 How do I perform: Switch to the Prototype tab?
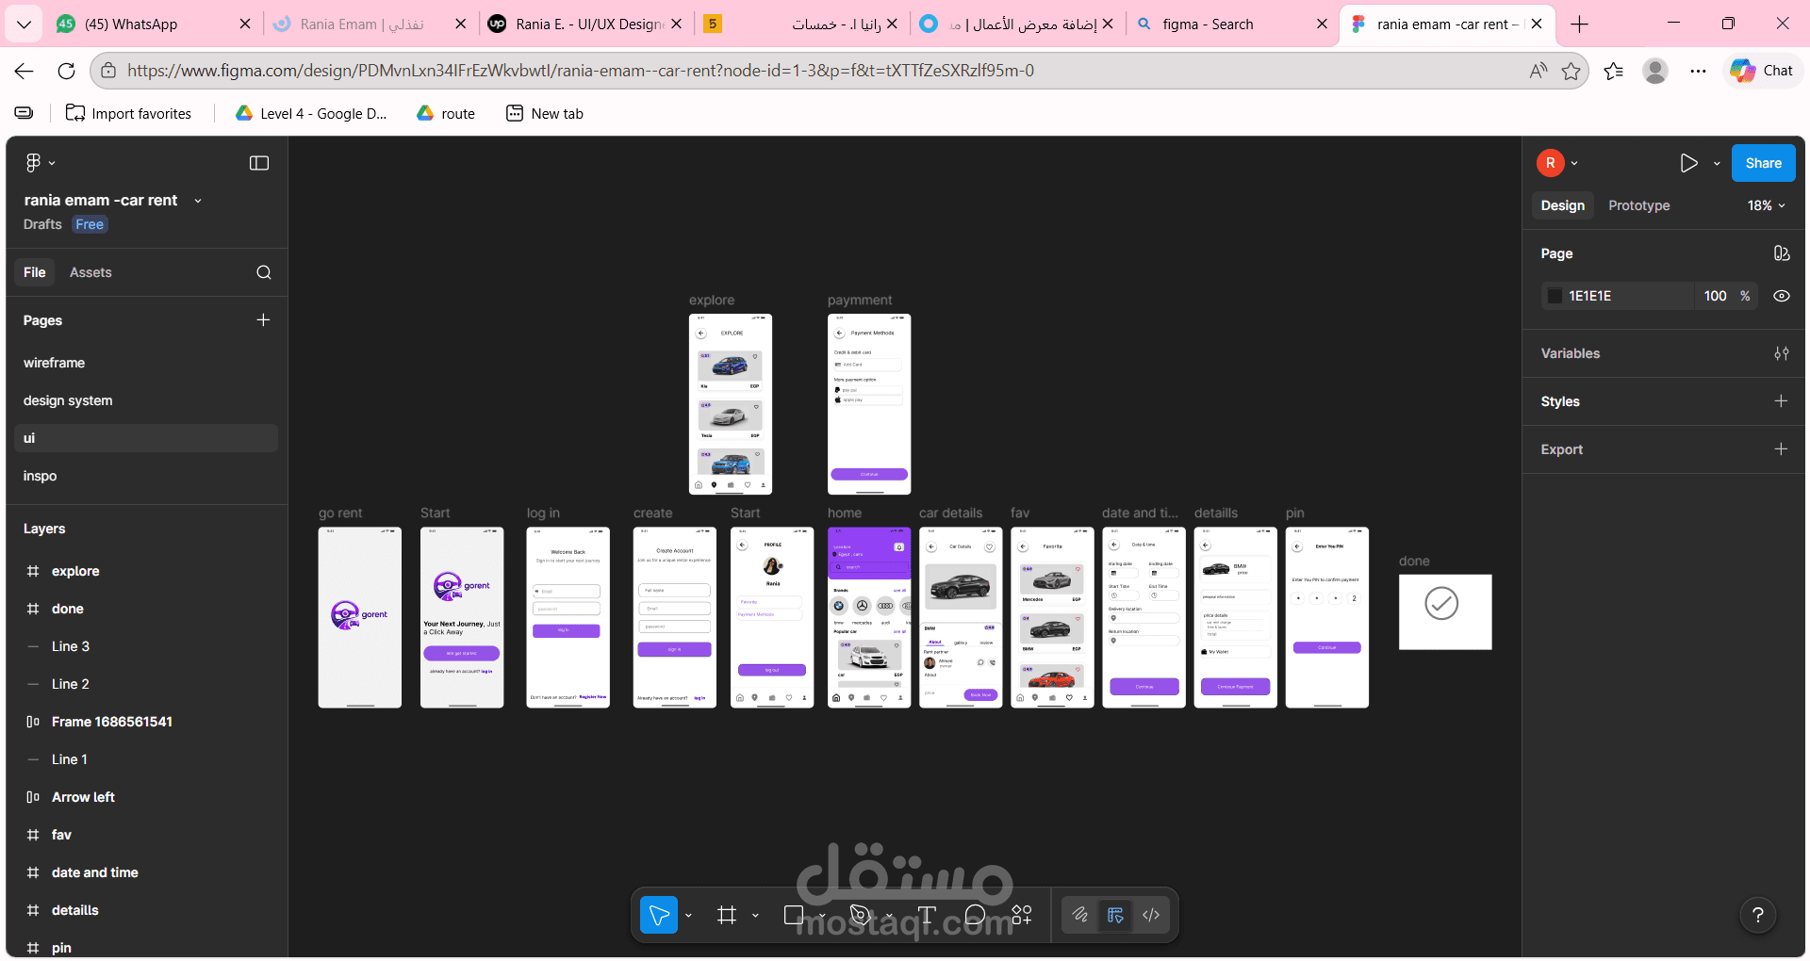[x=1638, y=205]
